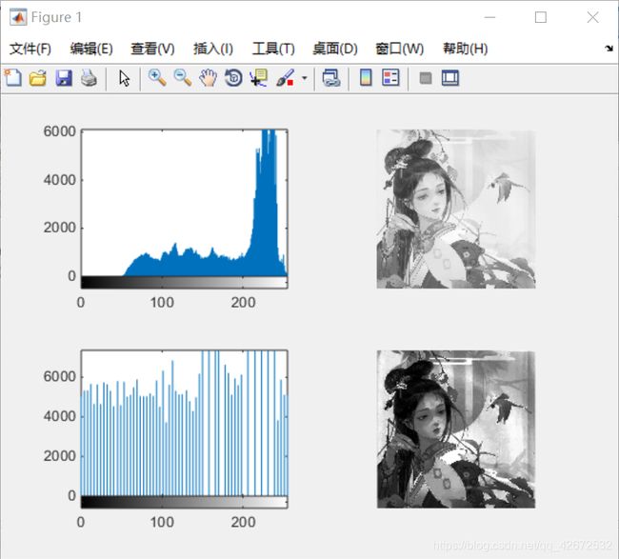Select the Zoom Out magnifier tool
This screenshot has width=619, height=559.
coord(183,78)
